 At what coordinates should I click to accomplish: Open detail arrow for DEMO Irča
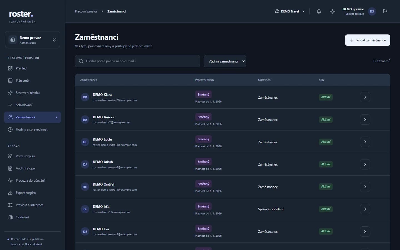coord(365,209)
